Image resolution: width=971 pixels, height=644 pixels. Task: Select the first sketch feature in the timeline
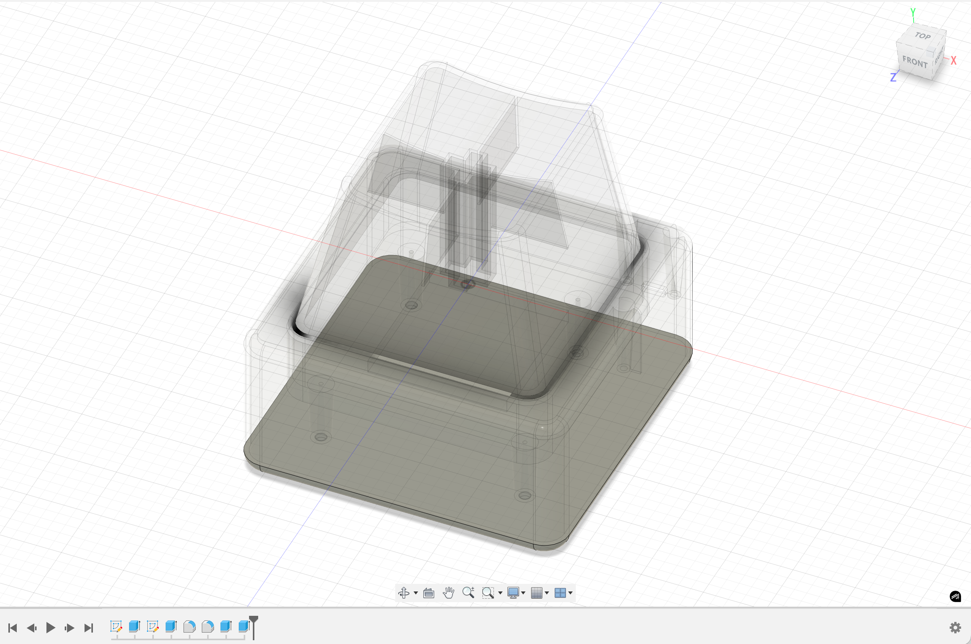116,626
